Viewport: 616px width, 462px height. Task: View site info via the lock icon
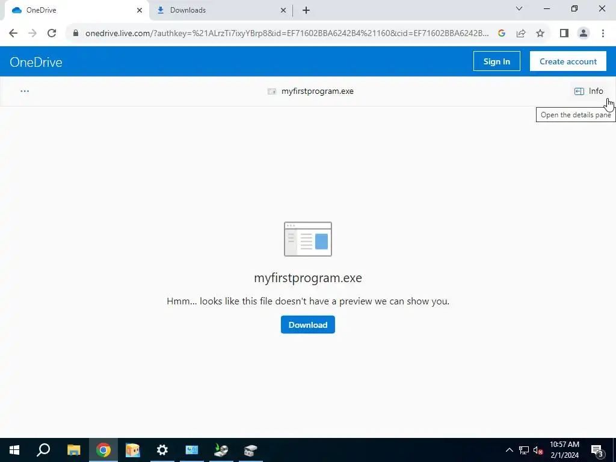pyautogui.click(x=76, y=33)
